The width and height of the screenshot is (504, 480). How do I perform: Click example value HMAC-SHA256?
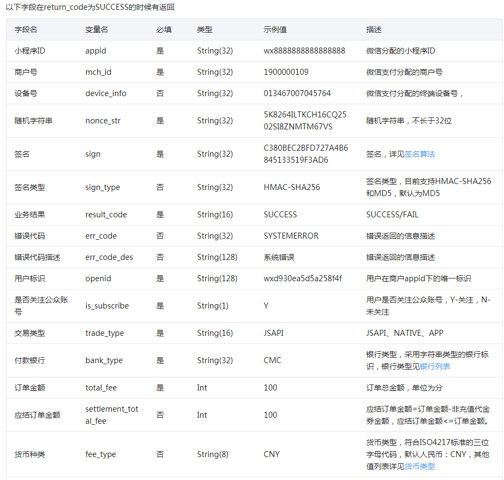[292, 187]
